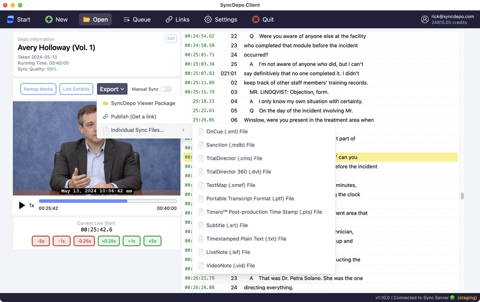Play the deposition video
Image resolution: width=480 pixels, height=302 pixels.
pyautogui.click(x=21, y=205)
